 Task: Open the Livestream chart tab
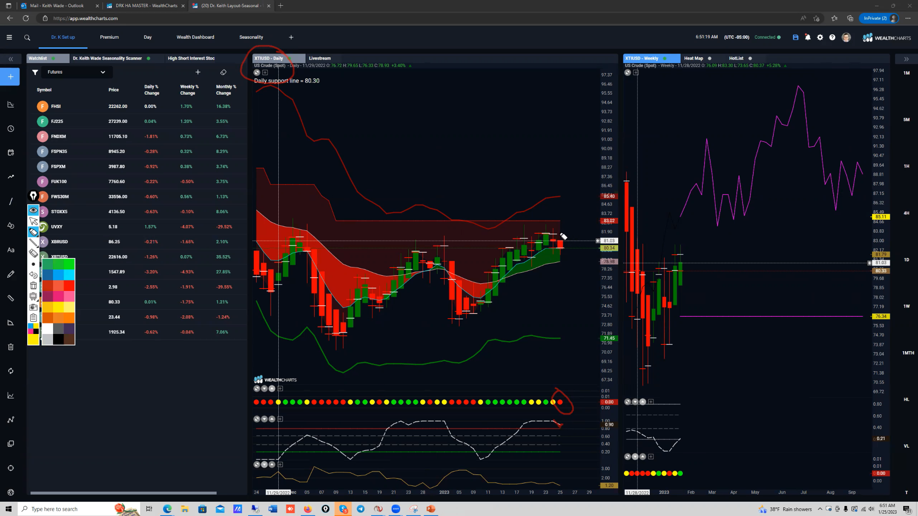pos(320,58)
